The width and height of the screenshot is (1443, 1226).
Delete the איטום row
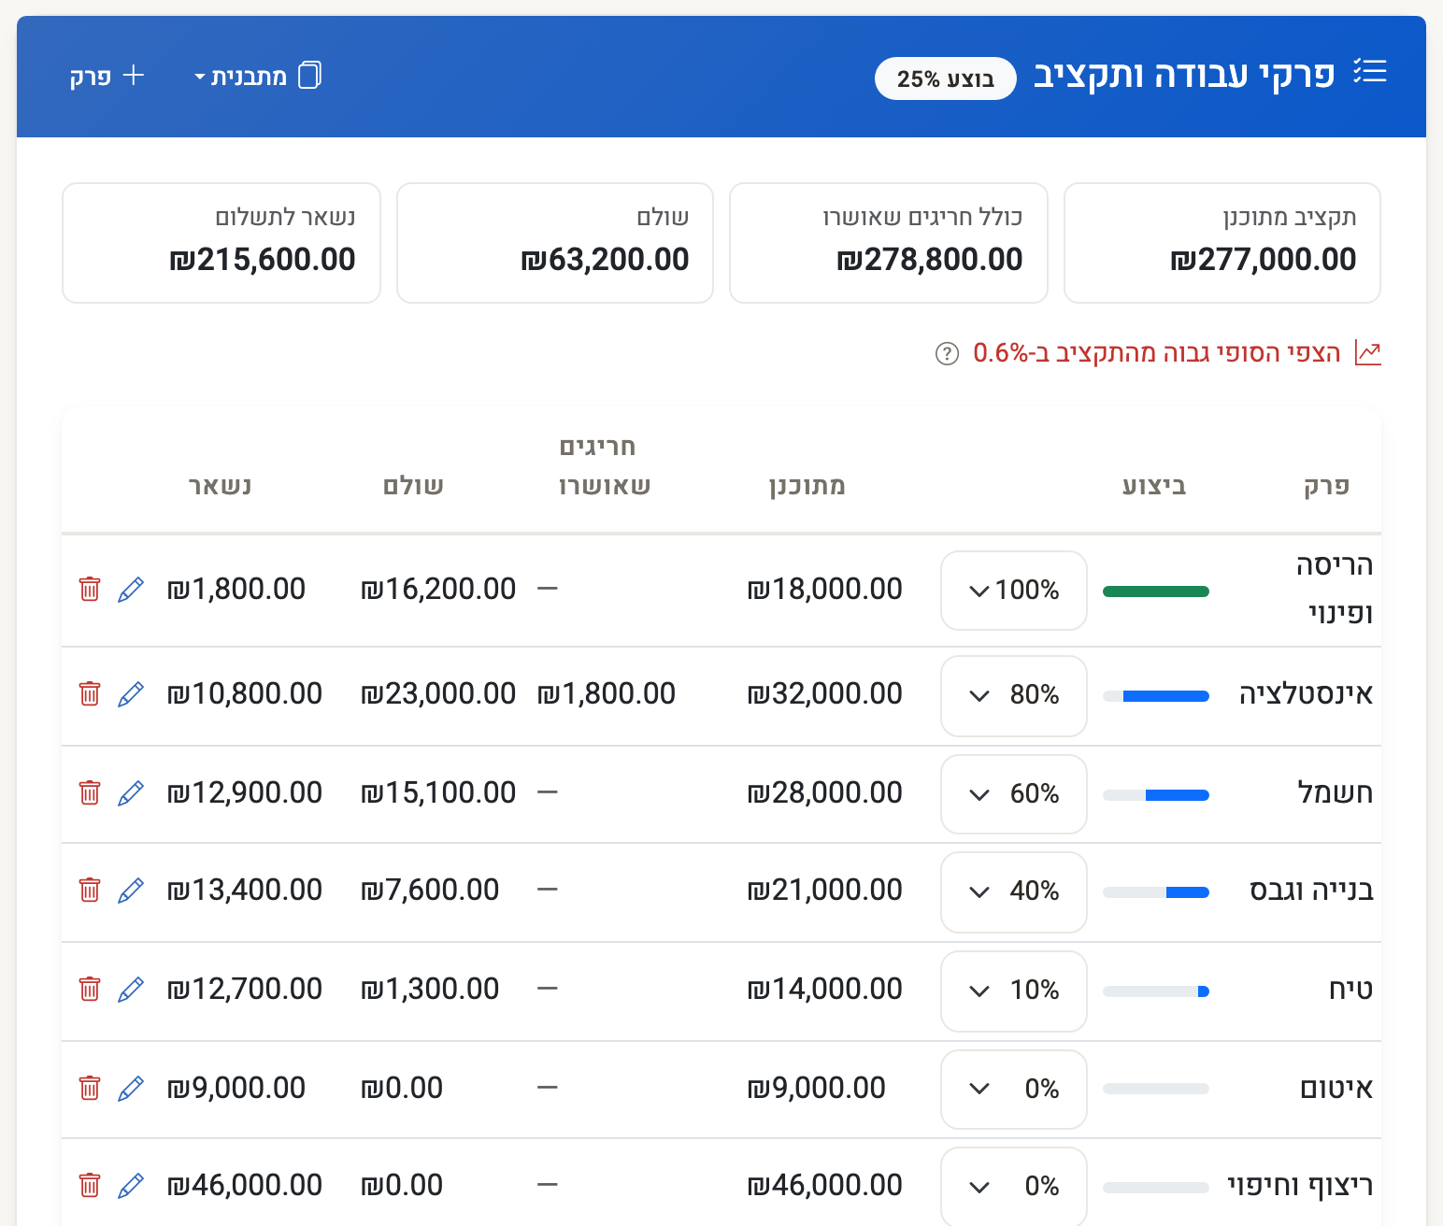(90, 1088)
